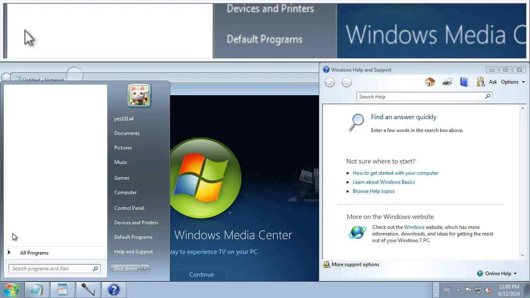The width and height of the screenshot is (530, 298).
Task: Open Help and Support in Start menu
Action: tap(133, 252)
